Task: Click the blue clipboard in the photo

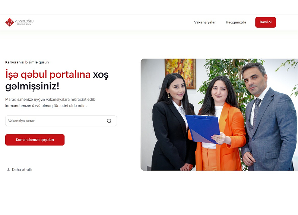Action: (203, 129)
